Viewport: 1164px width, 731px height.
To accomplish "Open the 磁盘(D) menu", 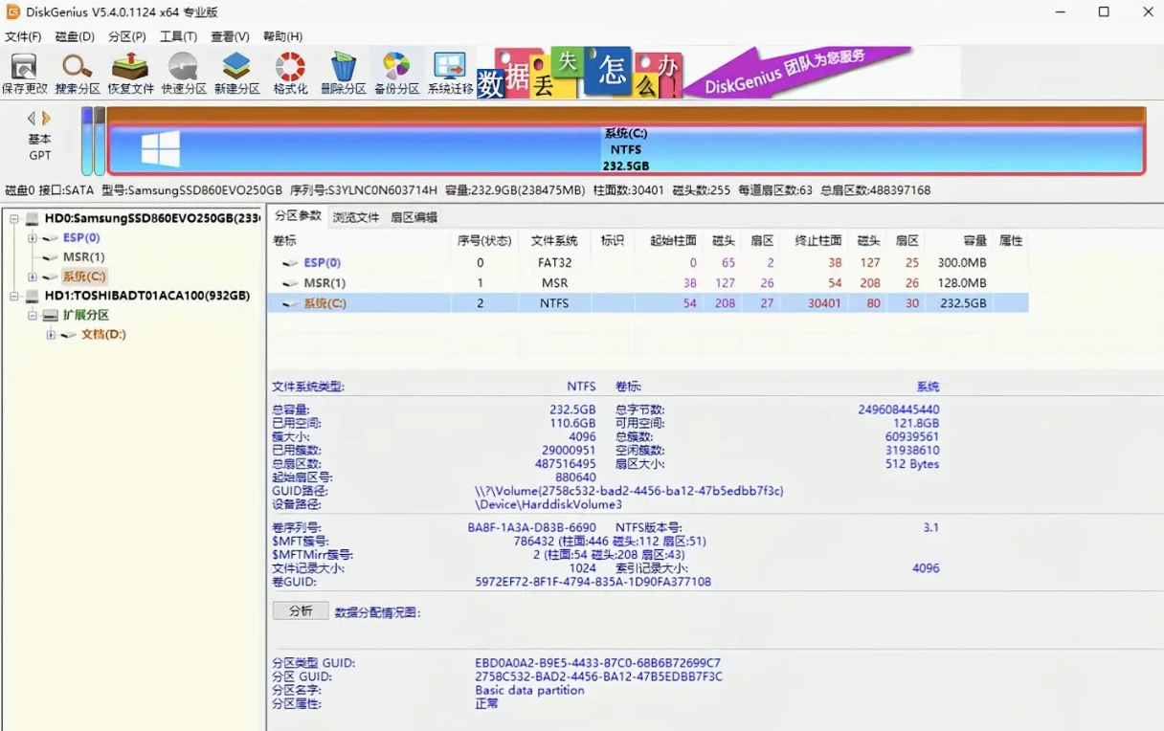I will point(75,36).
